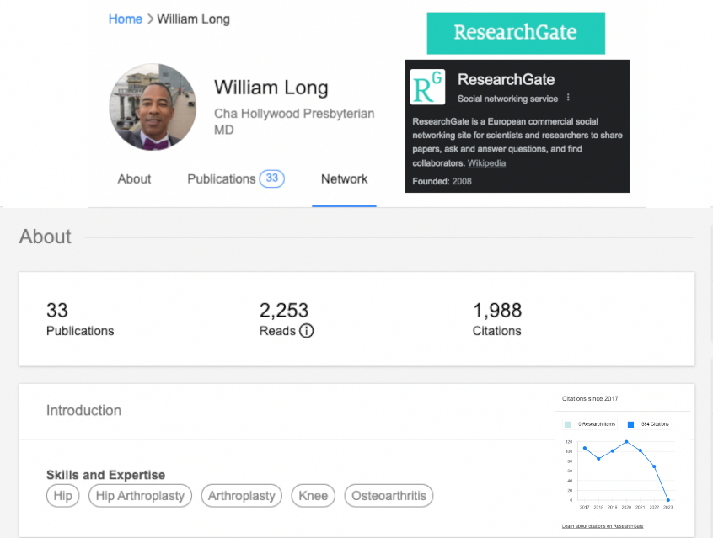The height and width of the screenshot is (538, 713).
Task: Choose the Arthroplasty skill tag
Action: tap(241, 496)
